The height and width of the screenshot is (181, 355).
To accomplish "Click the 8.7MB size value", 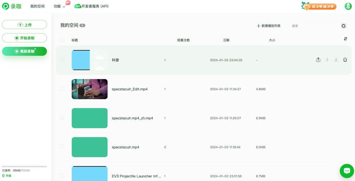I will pyautogui.click(x=261, y=176).
